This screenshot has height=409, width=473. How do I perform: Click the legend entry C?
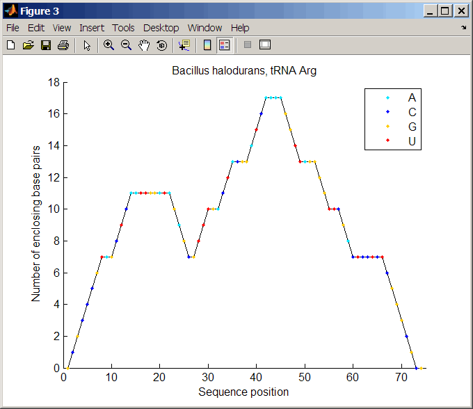click(412, 112)
